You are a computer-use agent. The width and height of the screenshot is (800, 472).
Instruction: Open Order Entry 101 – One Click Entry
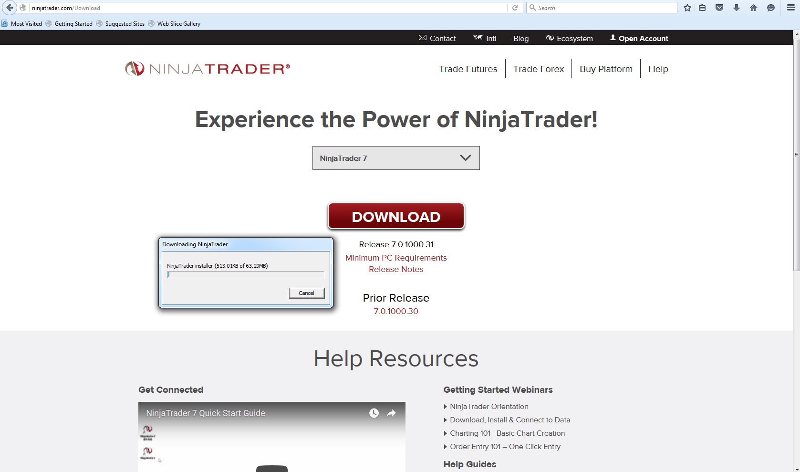tap(505, 447)
